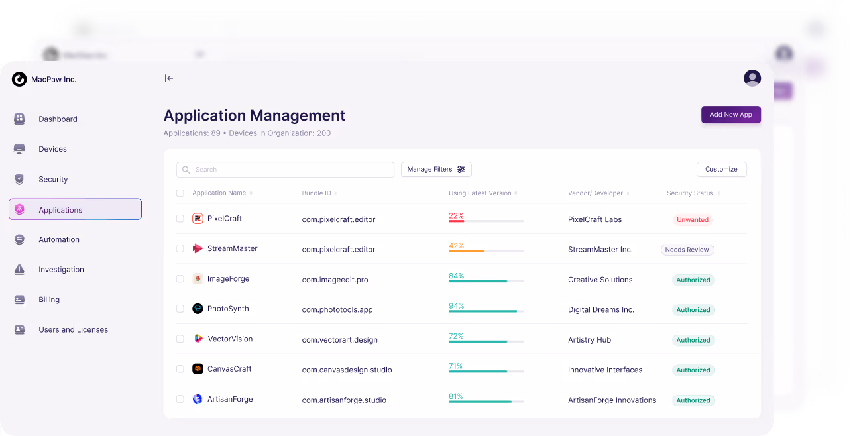Image resolution: width=851 pixels, height=436 pixels.
Task: Click VectorVision's 72% version progress bar
Action: click(486, 341)
